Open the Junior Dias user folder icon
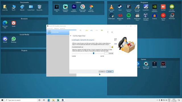Screen dimensions: 182x102 (x=5, y=8)
